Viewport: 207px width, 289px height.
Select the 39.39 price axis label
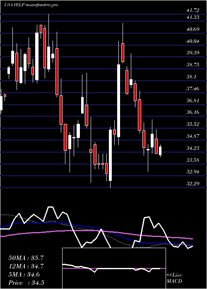pyautogui.click(x=193, y=53)
